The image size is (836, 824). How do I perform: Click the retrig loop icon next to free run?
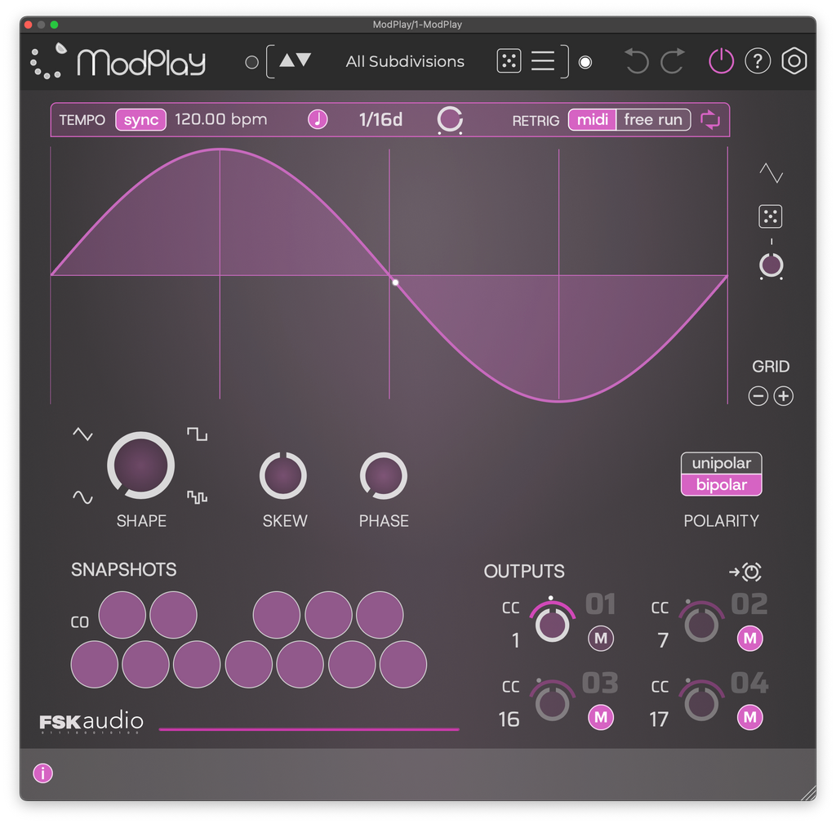pos(709,119)
